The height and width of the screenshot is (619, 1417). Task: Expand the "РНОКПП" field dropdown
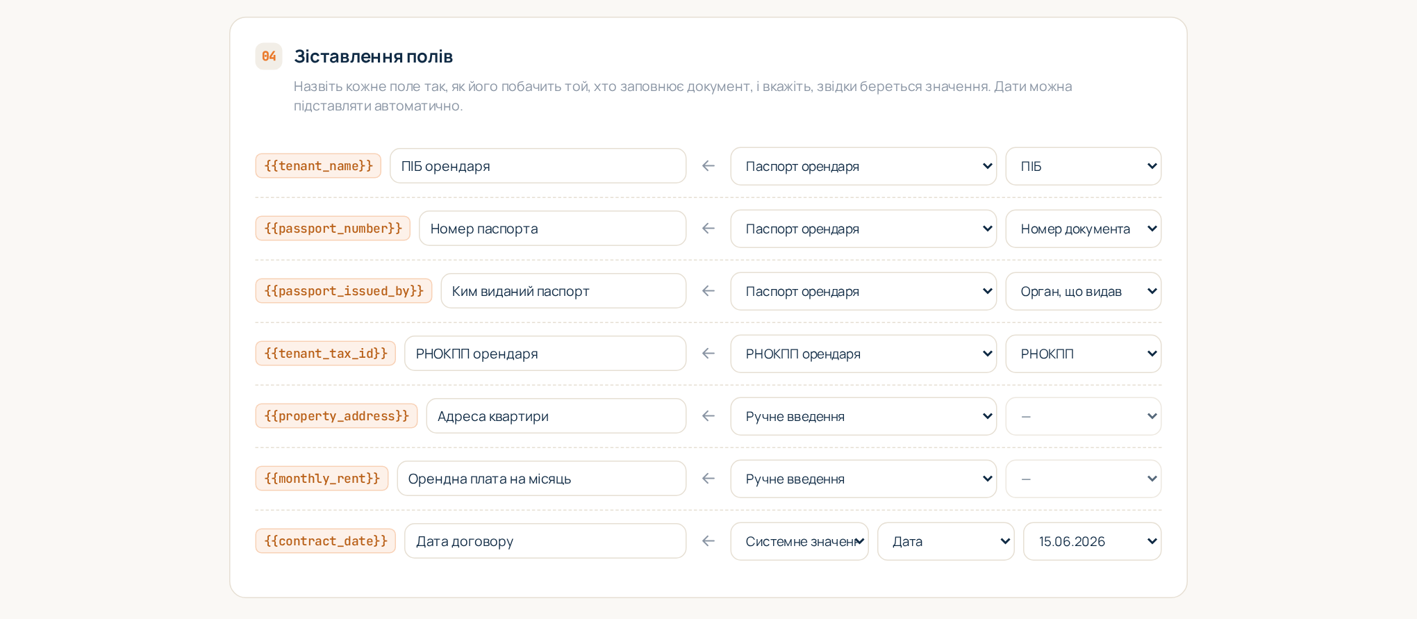coord(1084,354)
